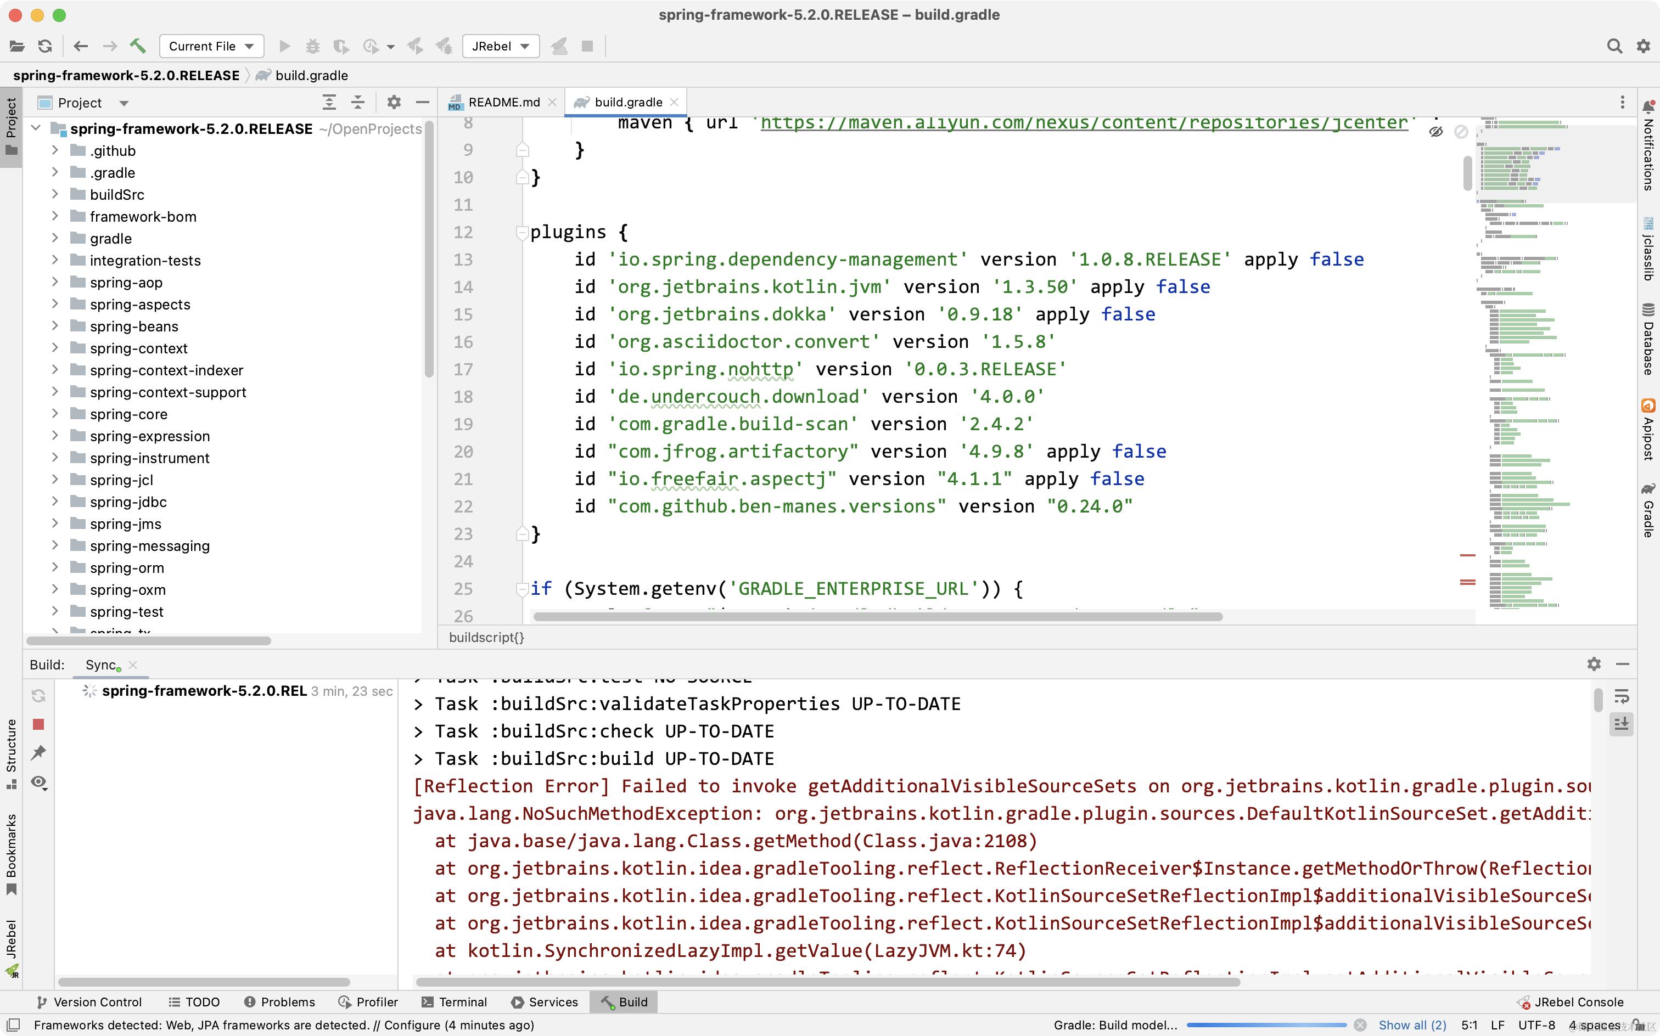Open the Current File run configuration dropdown
Viewport: 1660px width, 1036px height.
[211, 46]
